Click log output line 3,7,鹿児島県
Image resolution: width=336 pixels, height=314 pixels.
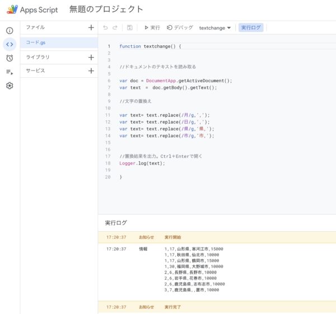(x=192, y=290)
